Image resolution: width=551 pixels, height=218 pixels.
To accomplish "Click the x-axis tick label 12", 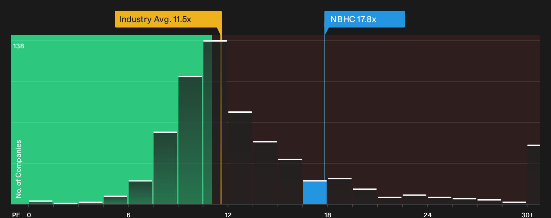I will [x=228, y=215].
